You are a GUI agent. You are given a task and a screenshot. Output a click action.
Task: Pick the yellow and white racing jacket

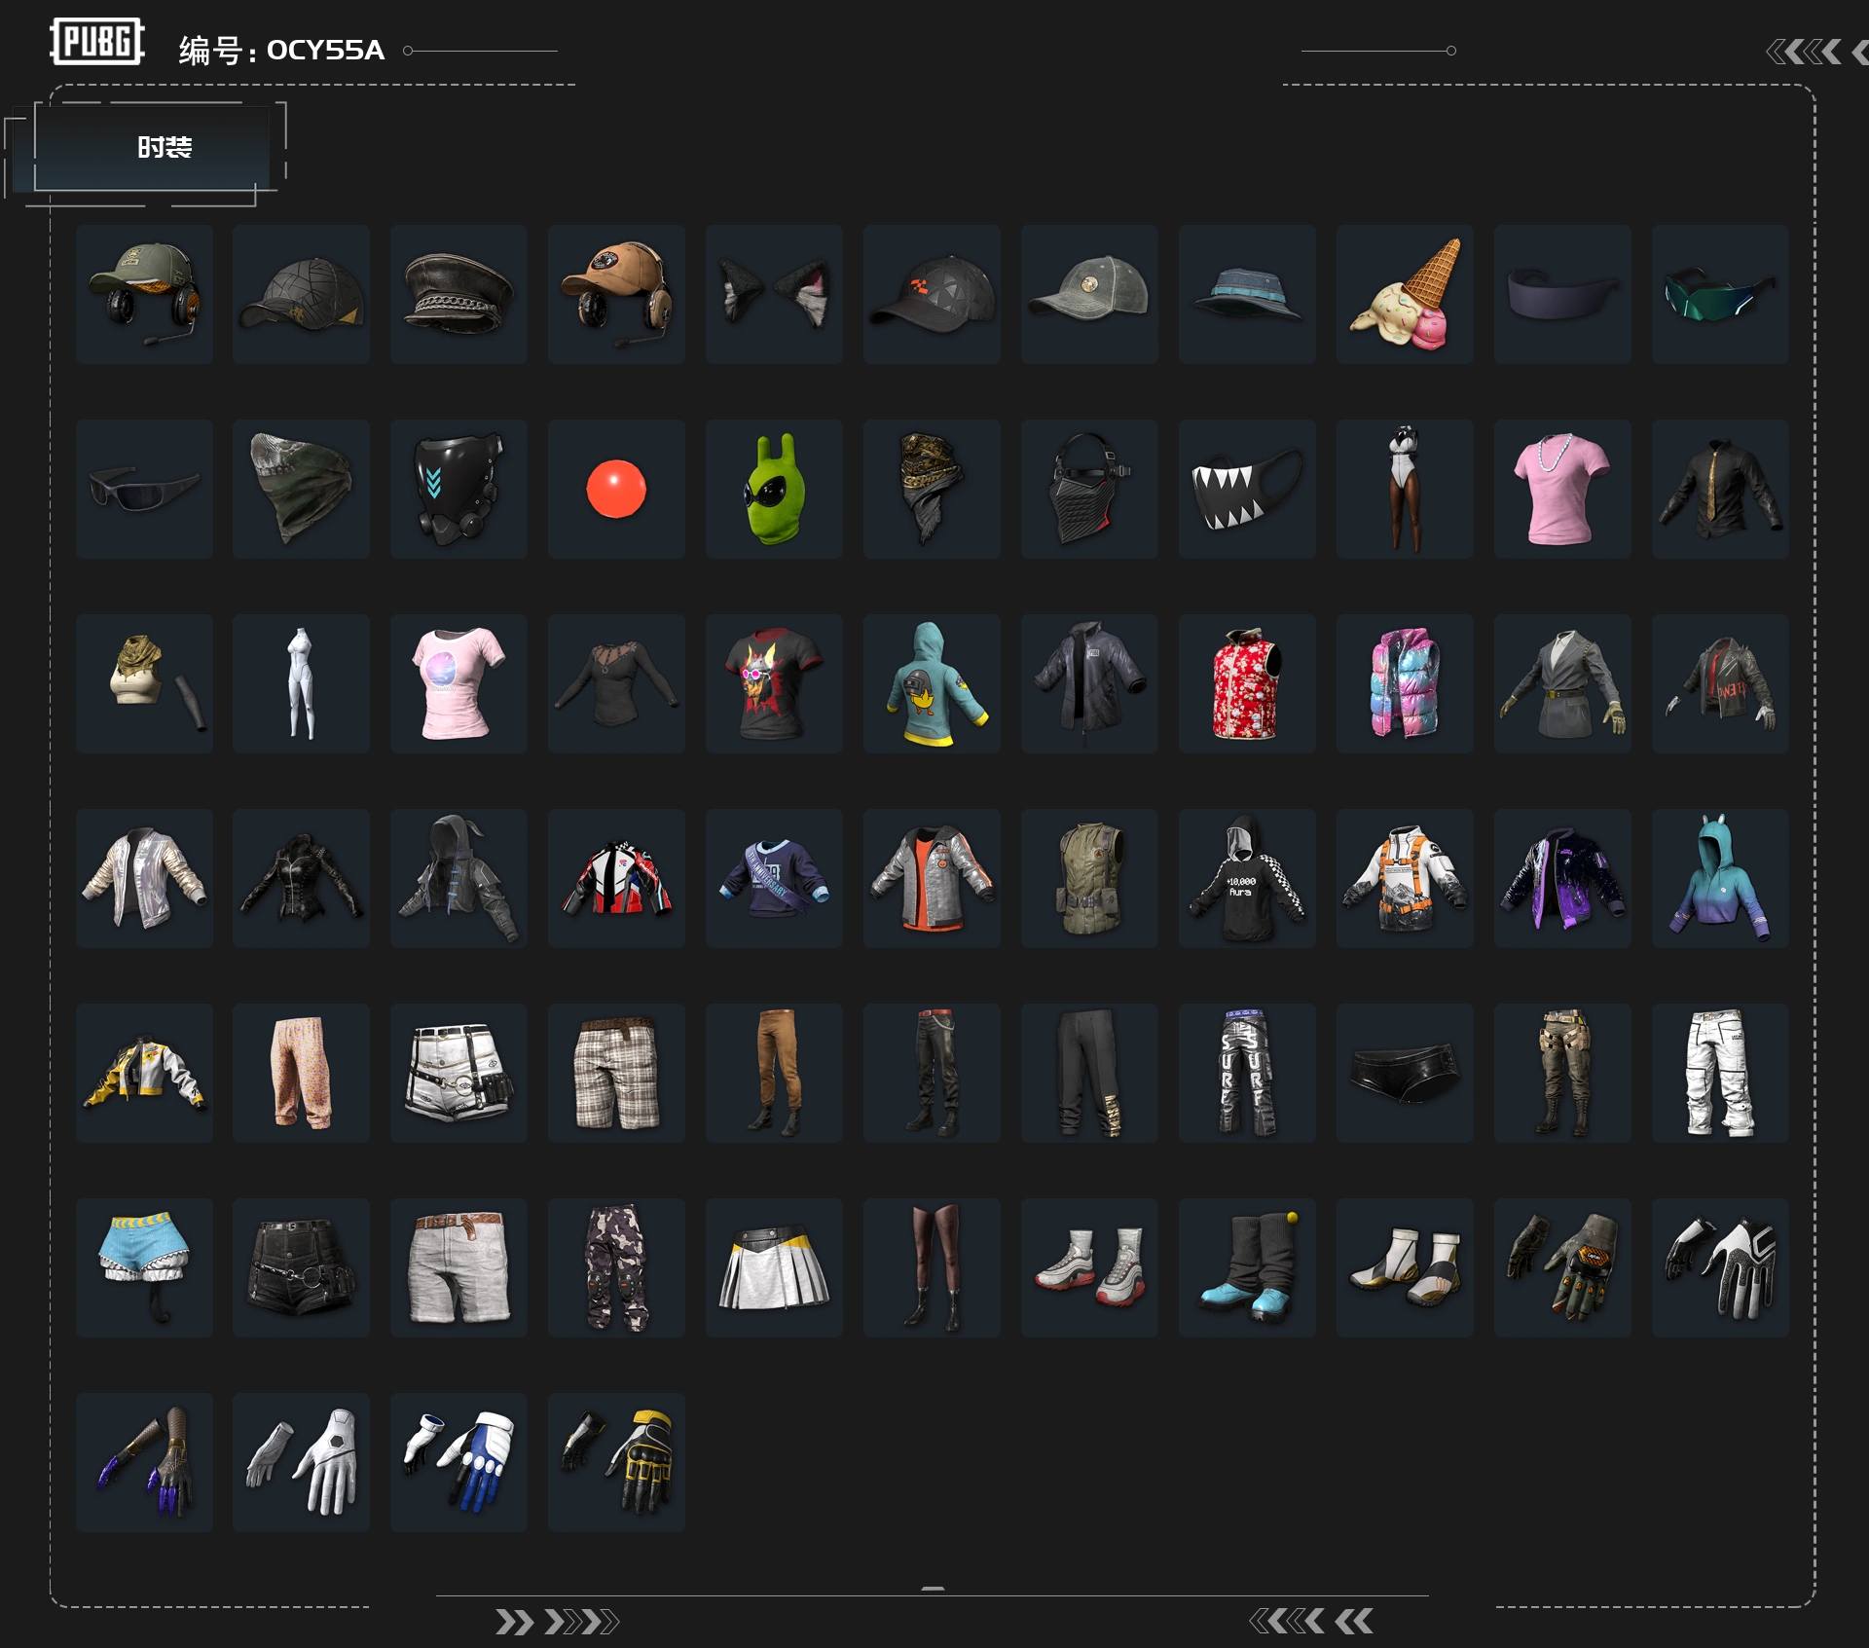[144, 1073]
